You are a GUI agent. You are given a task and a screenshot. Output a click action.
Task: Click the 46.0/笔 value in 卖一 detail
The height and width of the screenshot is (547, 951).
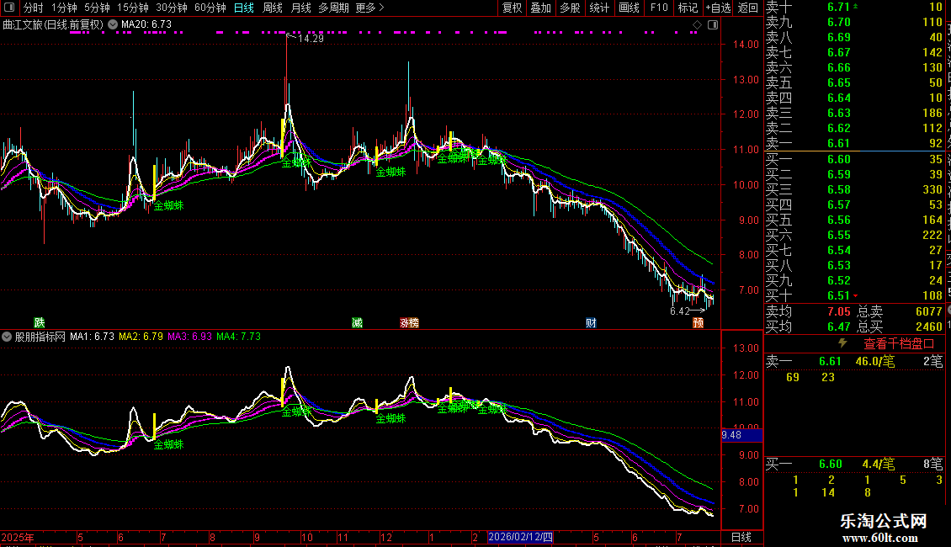pyautogui.click(x=874, y=361)
